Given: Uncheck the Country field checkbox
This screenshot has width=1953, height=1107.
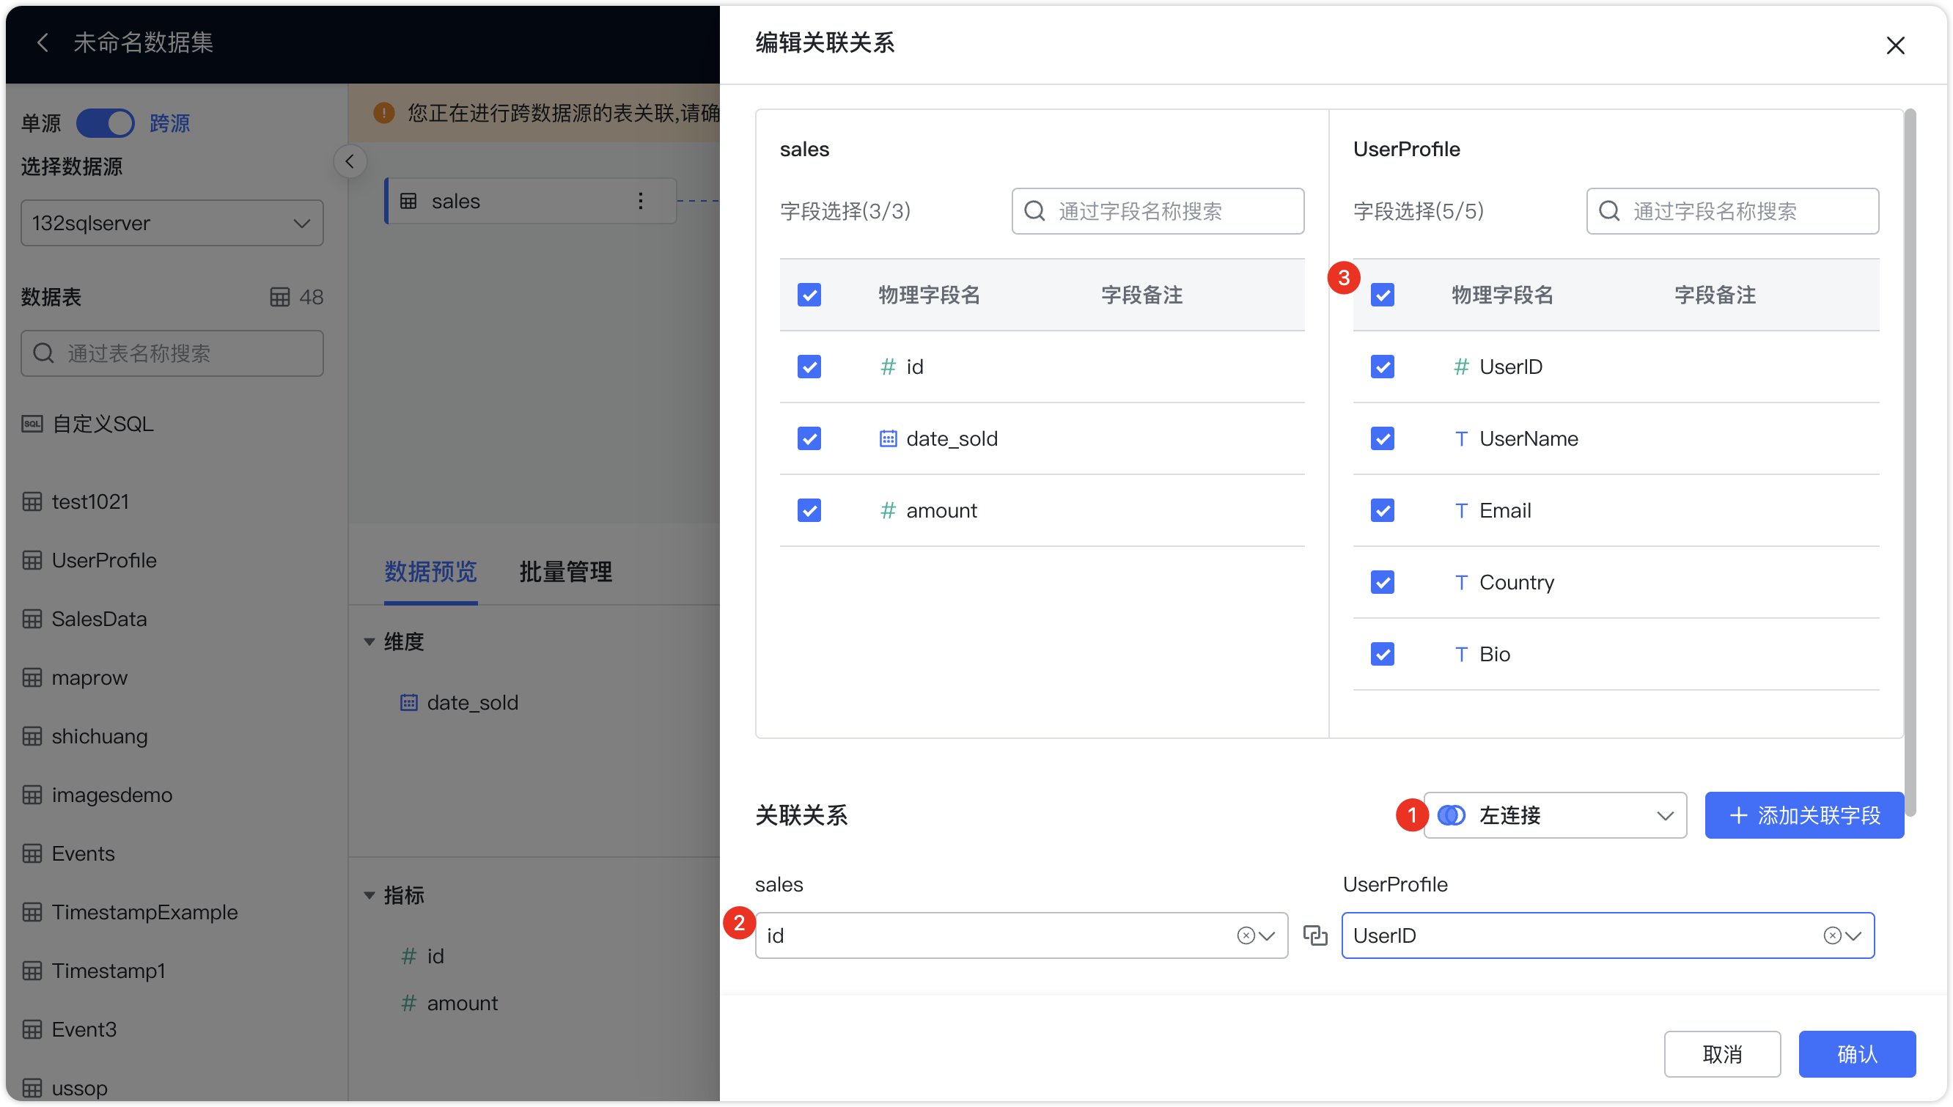Looking at the screenshot, I should point(1382,582).
